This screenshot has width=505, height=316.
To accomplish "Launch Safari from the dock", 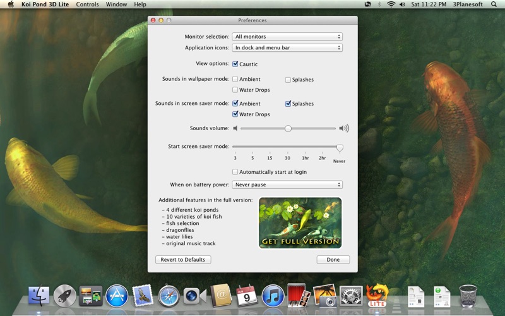I will coord(169,295).
